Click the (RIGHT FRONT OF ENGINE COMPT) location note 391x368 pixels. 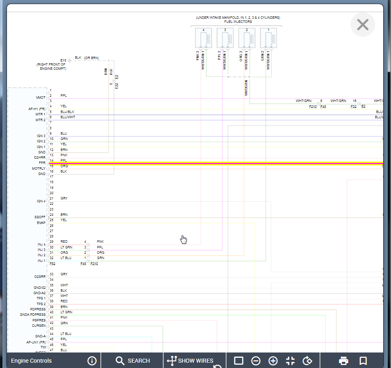click(51, 67)
